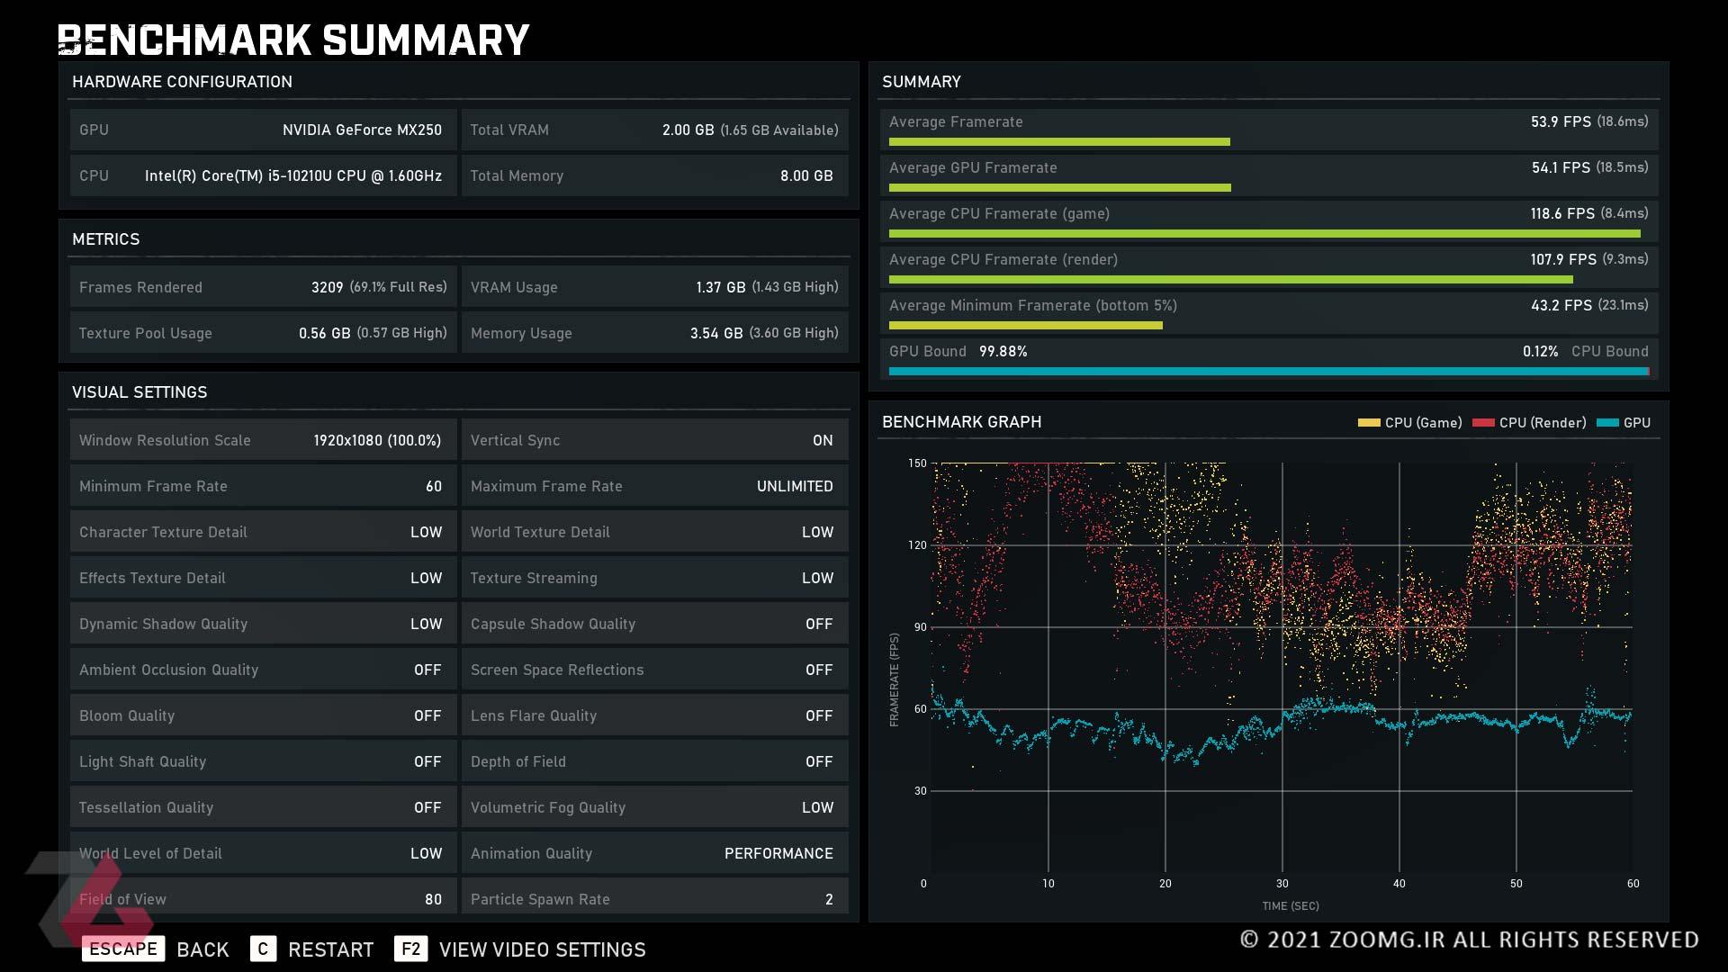Select the Depth of Field OFF row

point(655,761)
